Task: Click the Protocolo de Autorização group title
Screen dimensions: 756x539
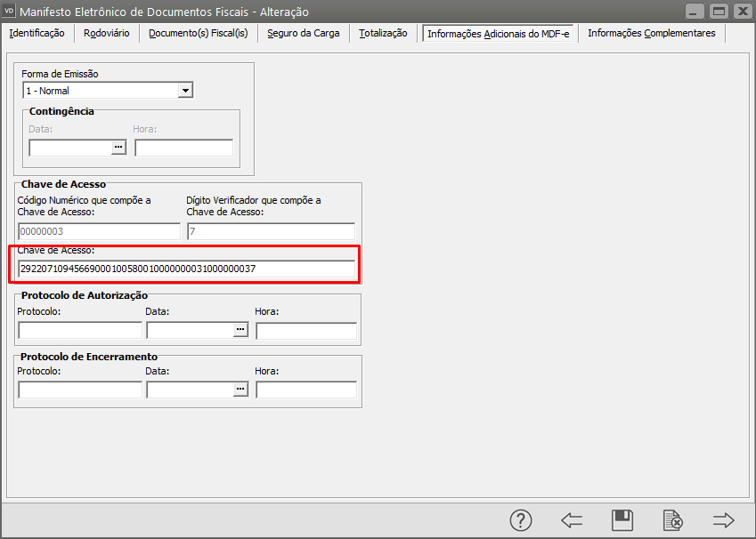Action: tap(85, 295)
